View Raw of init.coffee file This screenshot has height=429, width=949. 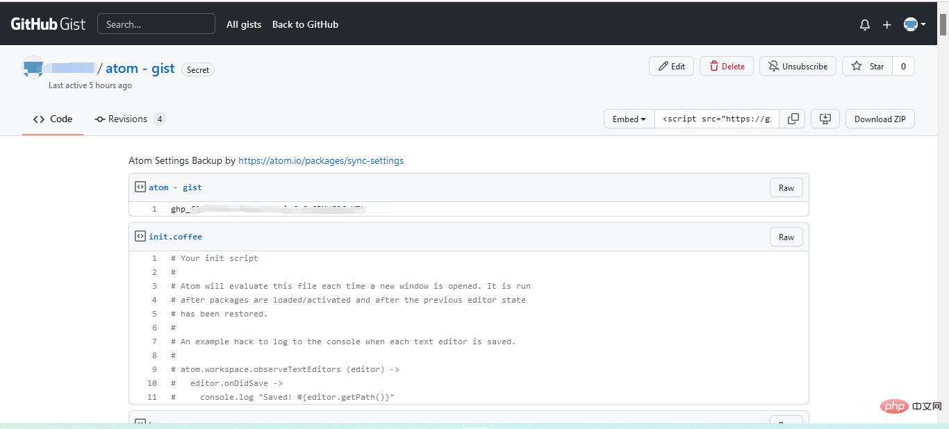coord(786,237)
